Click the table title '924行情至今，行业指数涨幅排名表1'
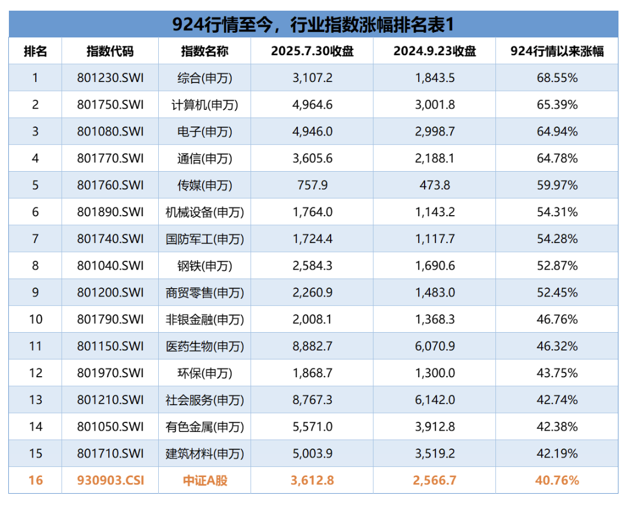This screenshot has width=628, height=505. pos(313,24)
